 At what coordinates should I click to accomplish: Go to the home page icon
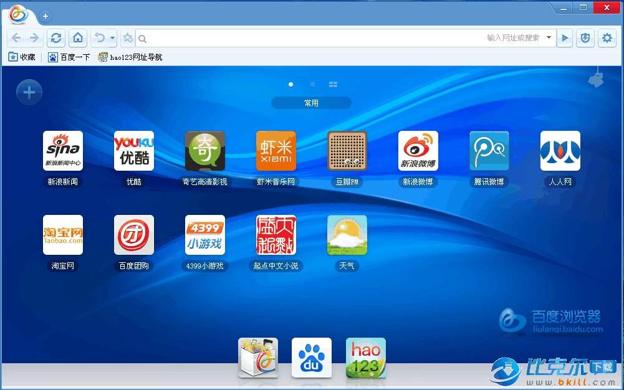(78, 38)
